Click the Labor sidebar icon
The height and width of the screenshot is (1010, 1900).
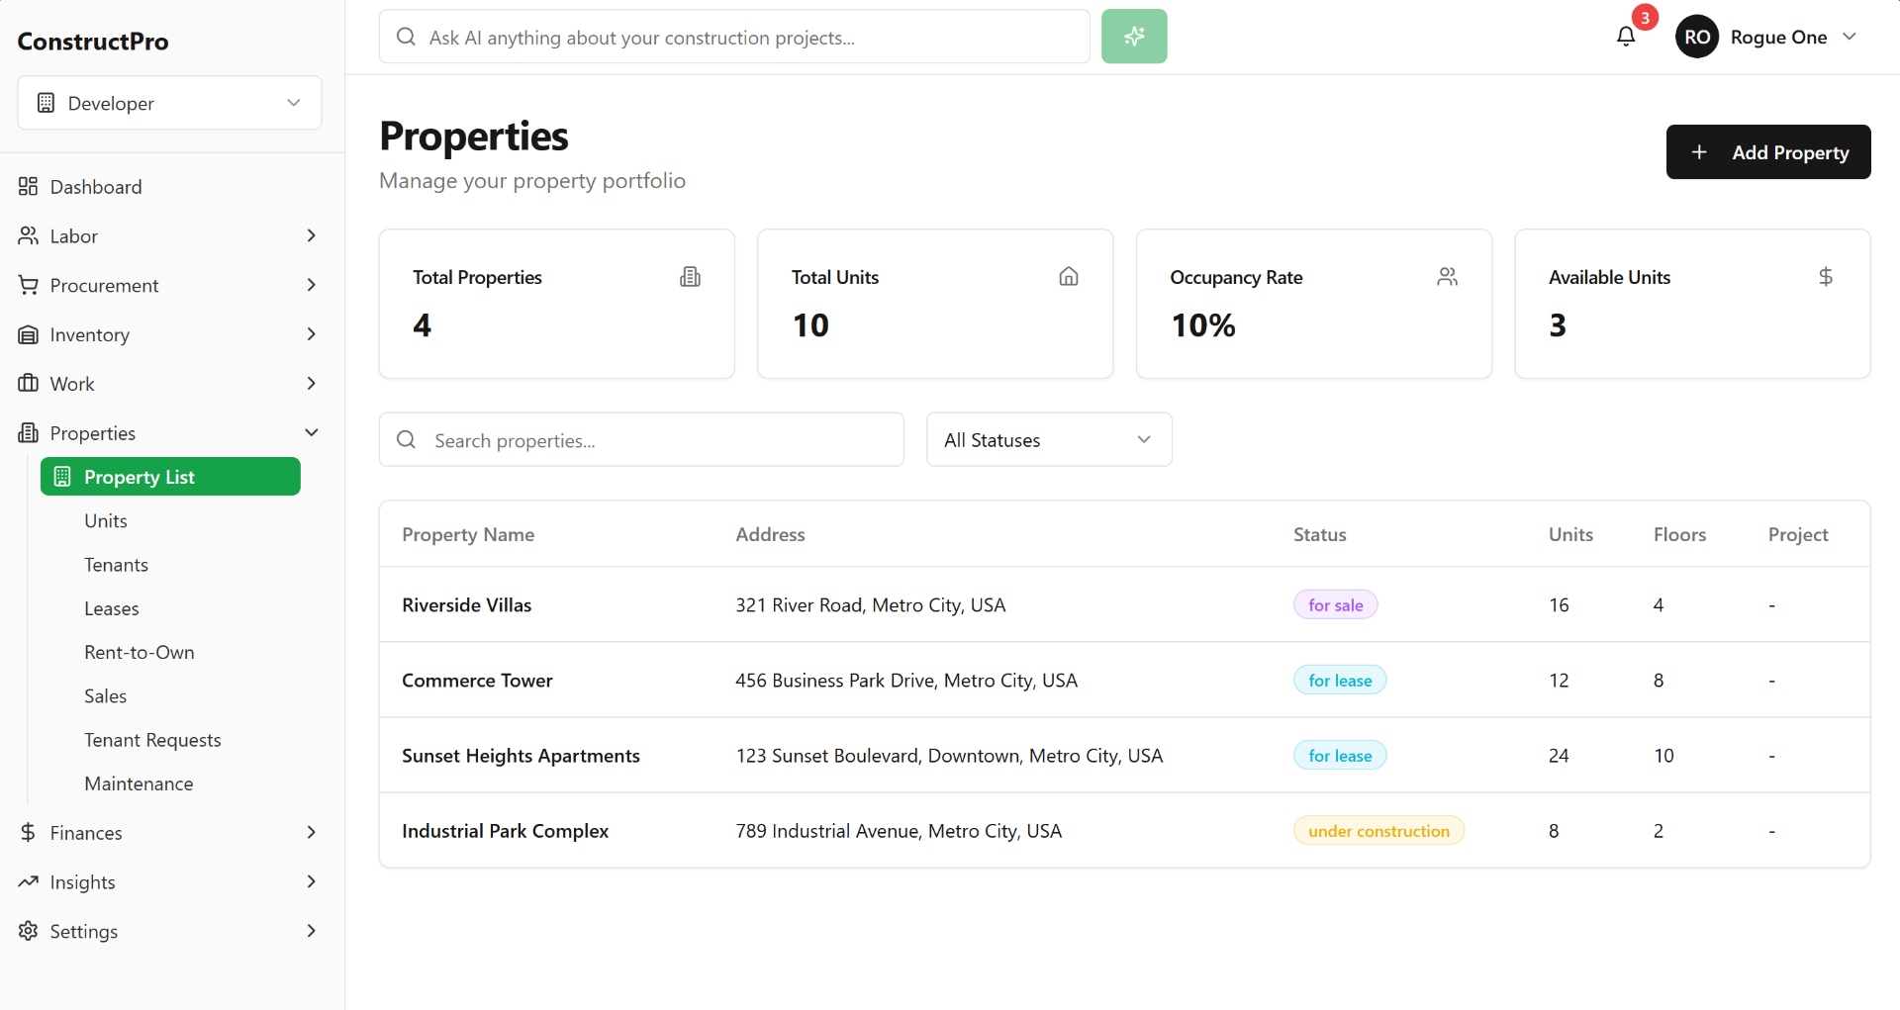(x=28, y=235)
